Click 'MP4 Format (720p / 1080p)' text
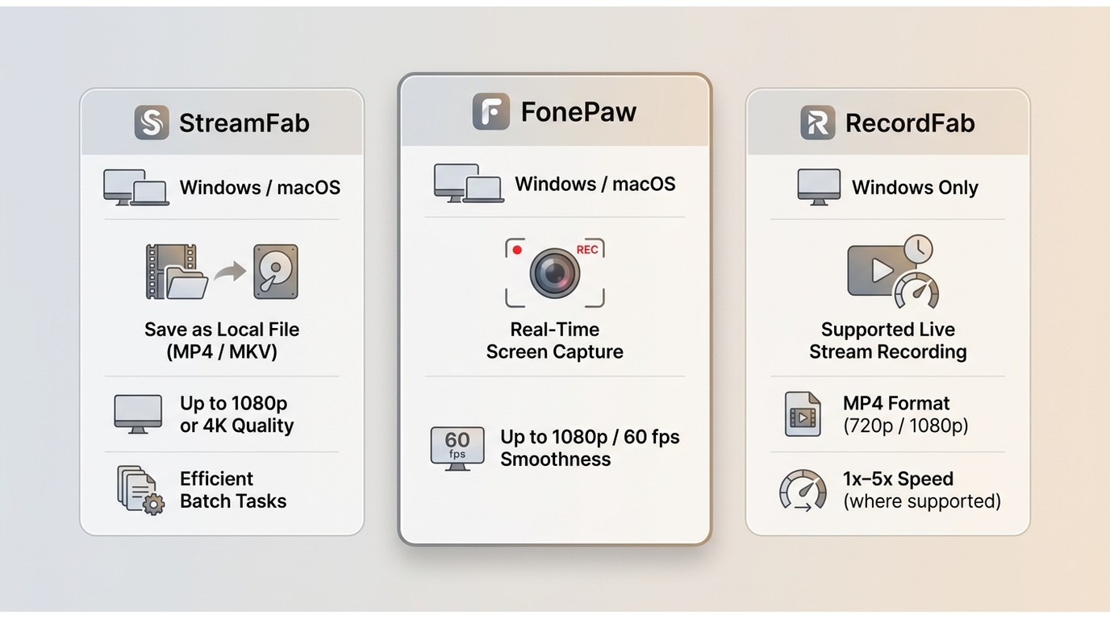 905,414
